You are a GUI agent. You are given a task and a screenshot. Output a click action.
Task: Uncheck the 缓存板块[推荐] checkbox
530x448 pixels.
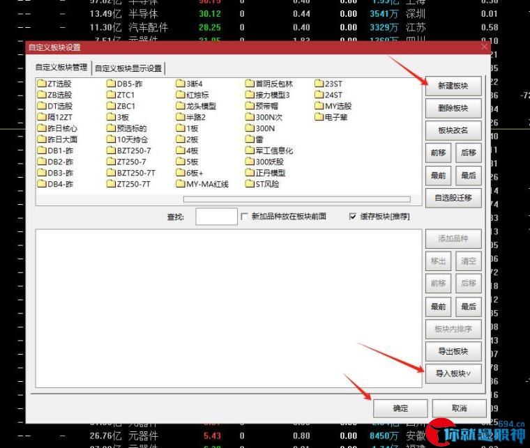point(353,217)
